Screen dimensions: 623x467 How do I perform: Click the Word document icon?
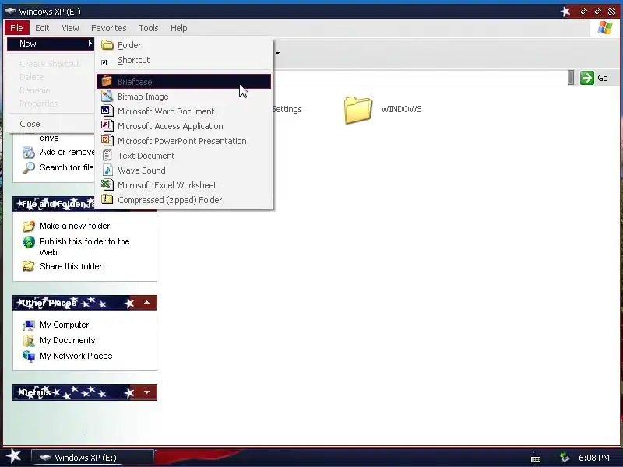tap(107, 111)
